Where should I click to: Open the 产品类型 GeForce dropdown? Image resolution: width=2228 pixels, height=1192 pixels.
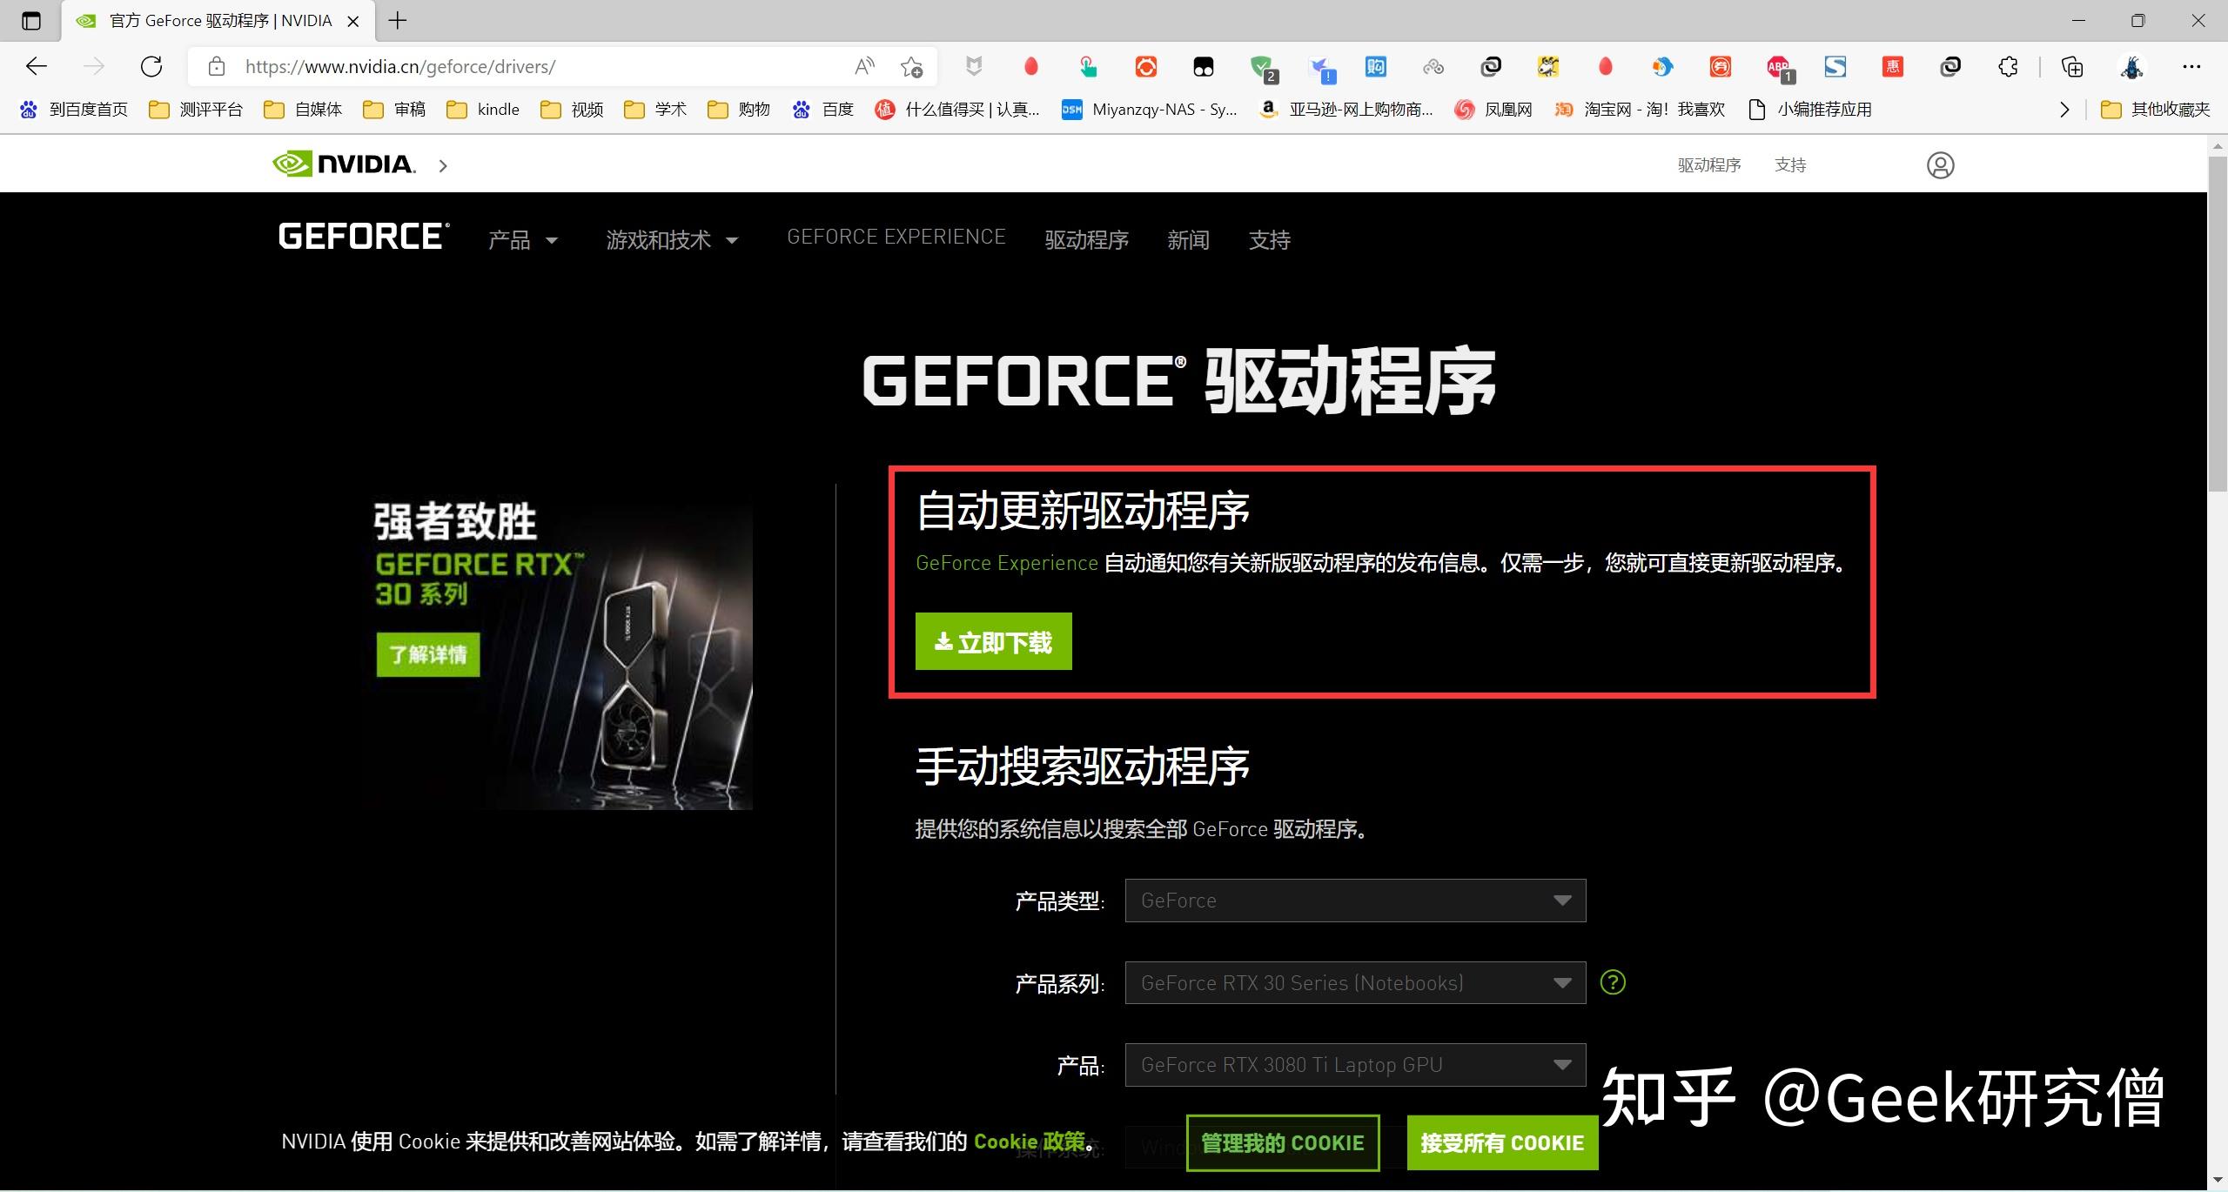(1355, 901)
